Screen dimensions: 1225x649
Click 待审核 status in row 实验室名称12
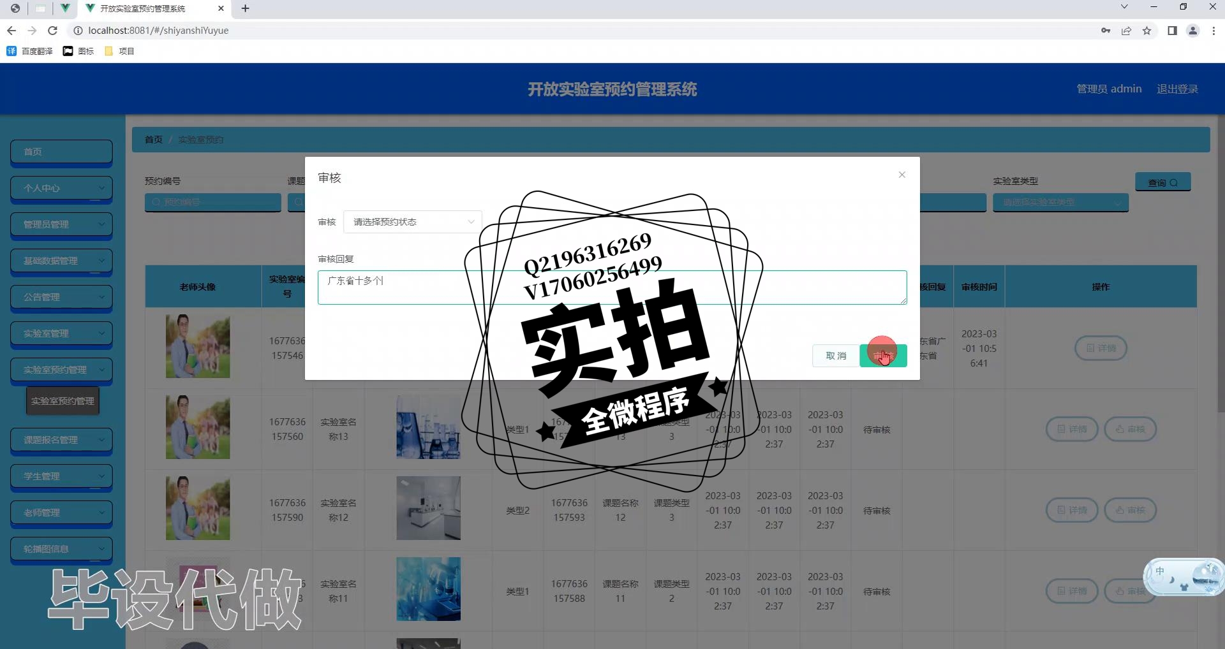tap(877, 511)
